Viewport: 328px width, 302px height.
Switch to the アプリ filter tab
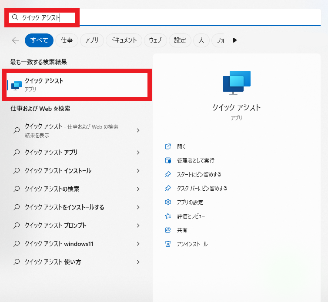[92, 40]
